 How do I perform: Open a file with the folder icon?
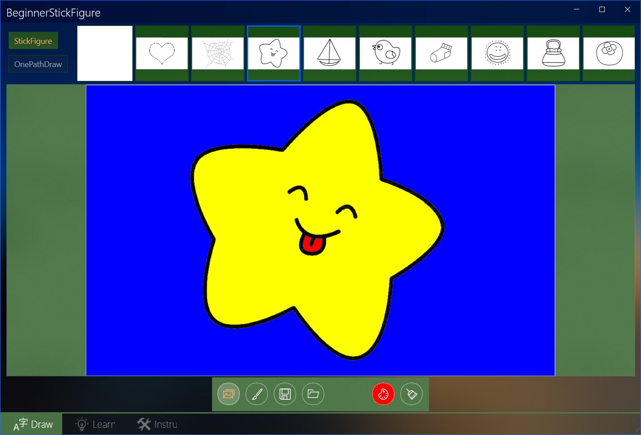coord(313,394)
